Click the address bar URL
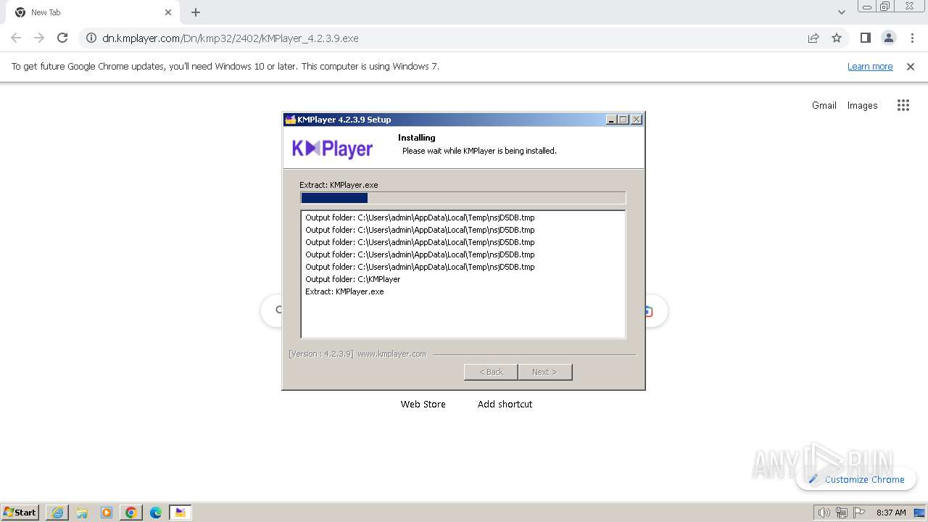Viewport: 928px width, 522px height. click(x=231, y=38)
